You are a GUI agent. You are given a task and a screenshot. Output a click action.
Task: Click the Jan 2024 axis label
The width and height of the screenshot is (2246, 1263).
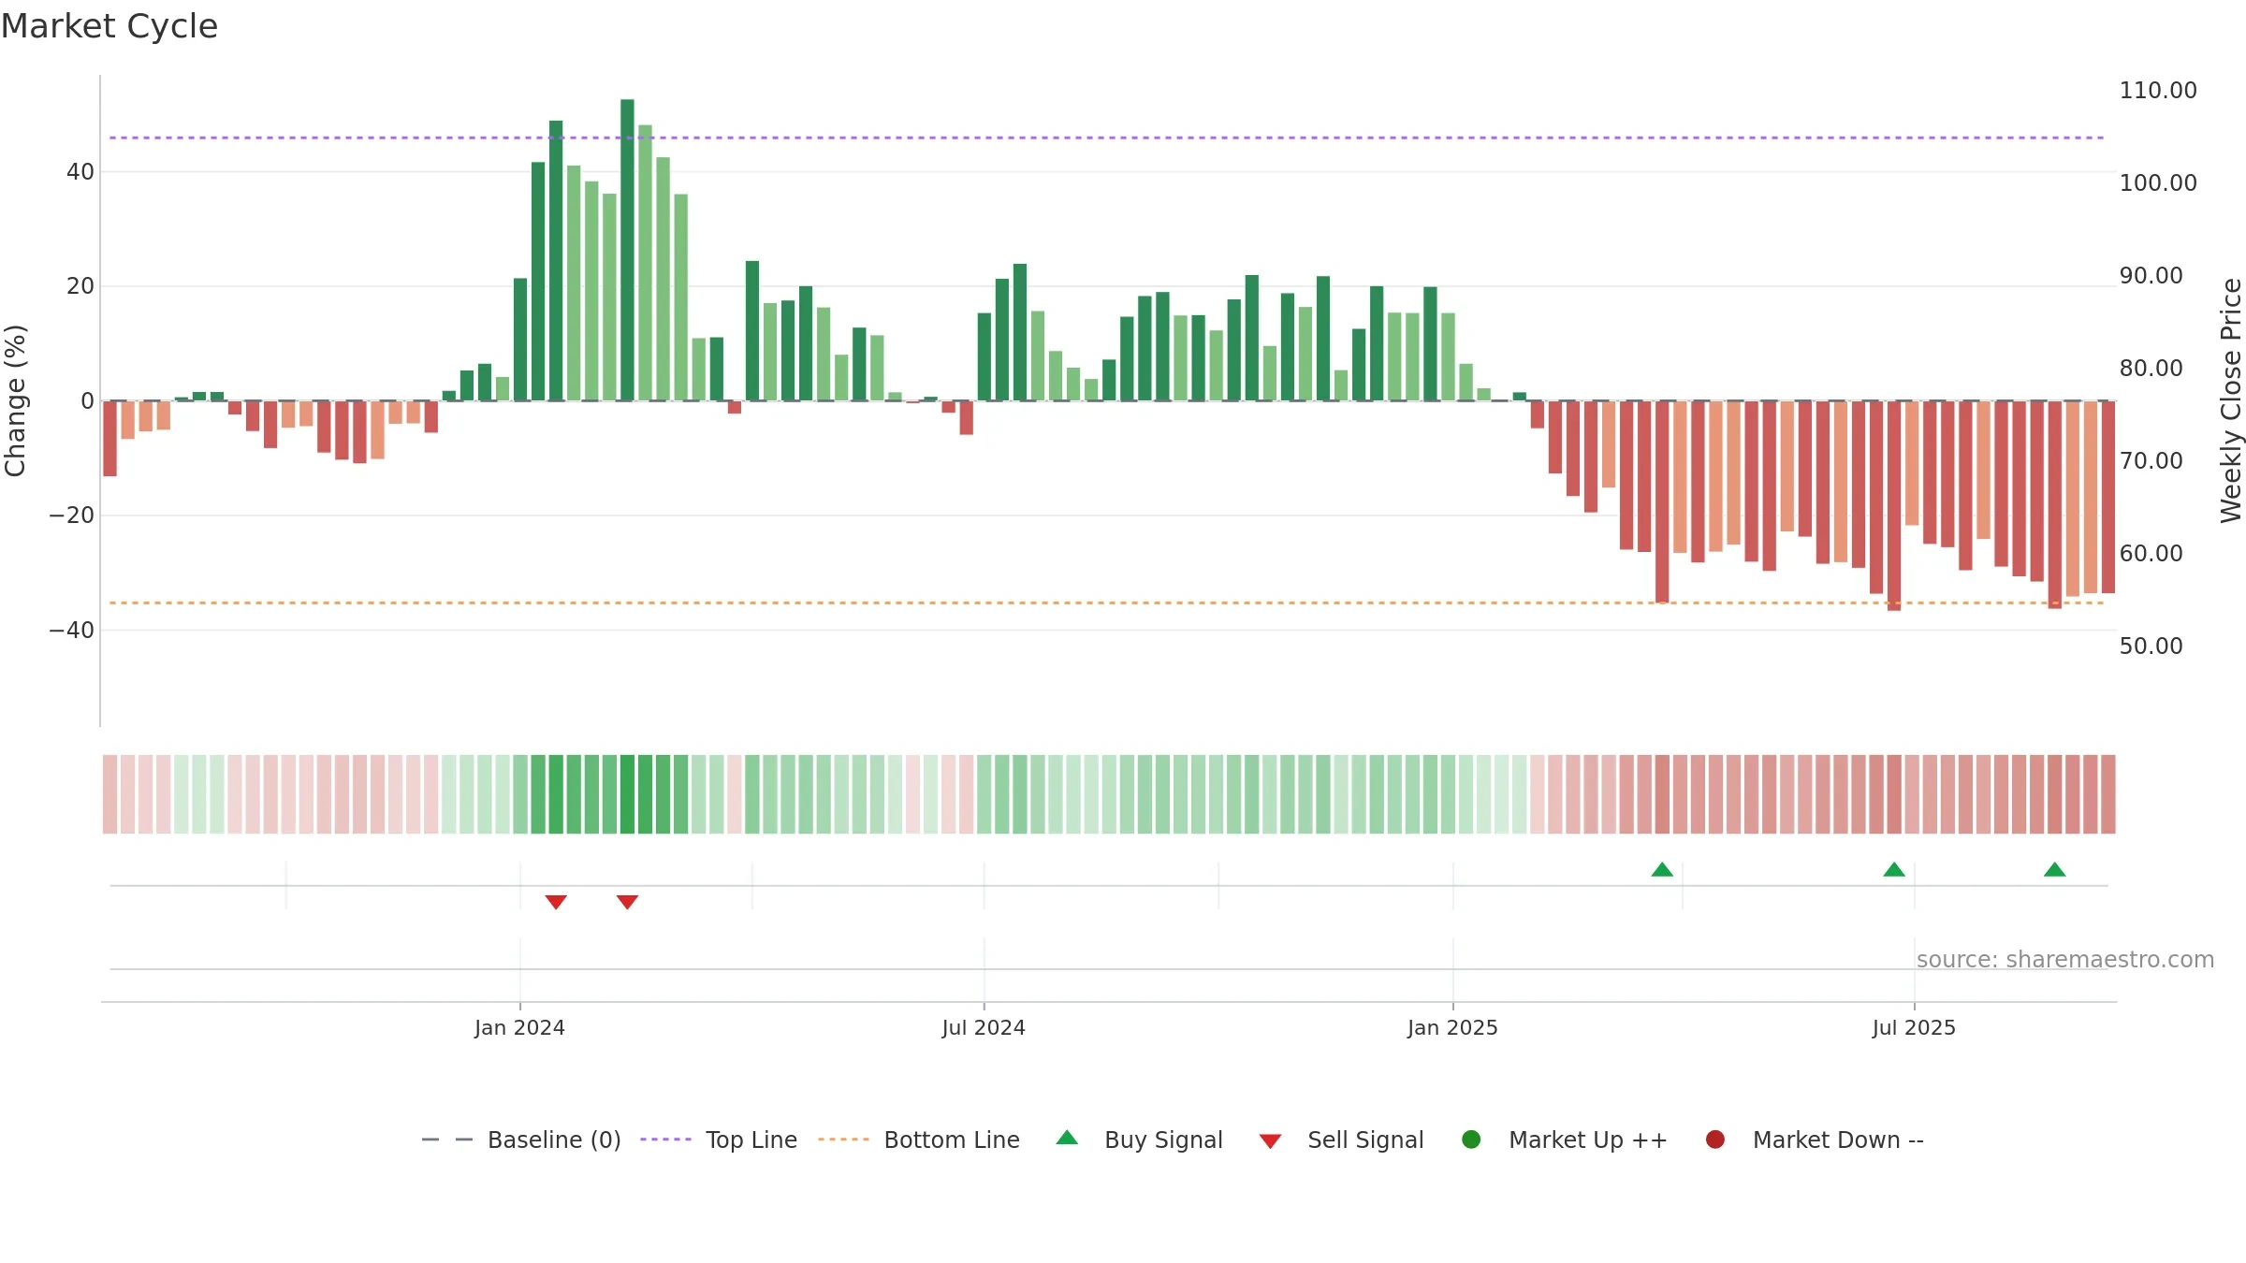pos(519,1028)
